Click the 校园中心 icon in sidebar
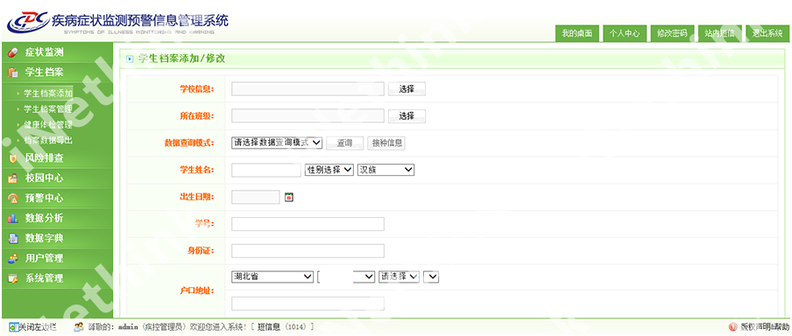Screen dimensions: 792x336 [x=13, y=178]
